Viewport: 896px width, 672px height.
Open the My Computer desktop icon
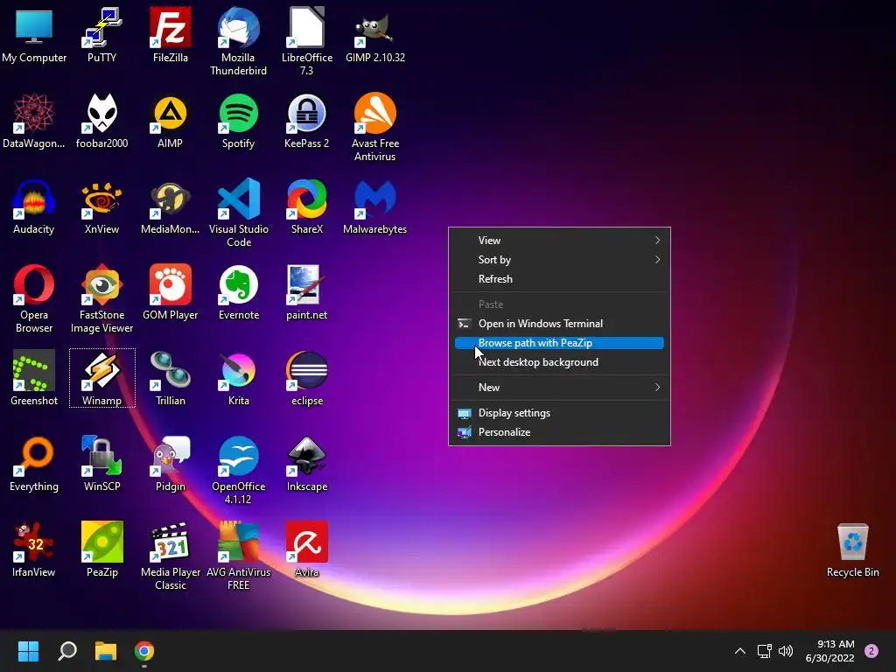(34, 34)
